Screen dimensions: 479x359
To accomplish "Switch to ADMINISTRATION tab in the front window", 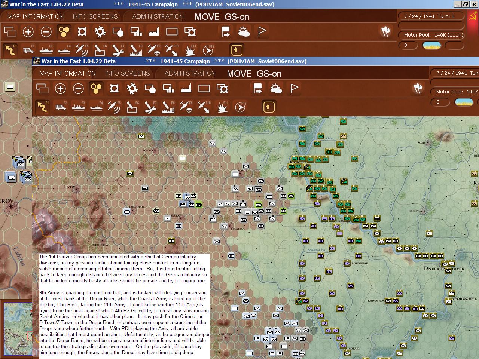I will tap(190, 73).
